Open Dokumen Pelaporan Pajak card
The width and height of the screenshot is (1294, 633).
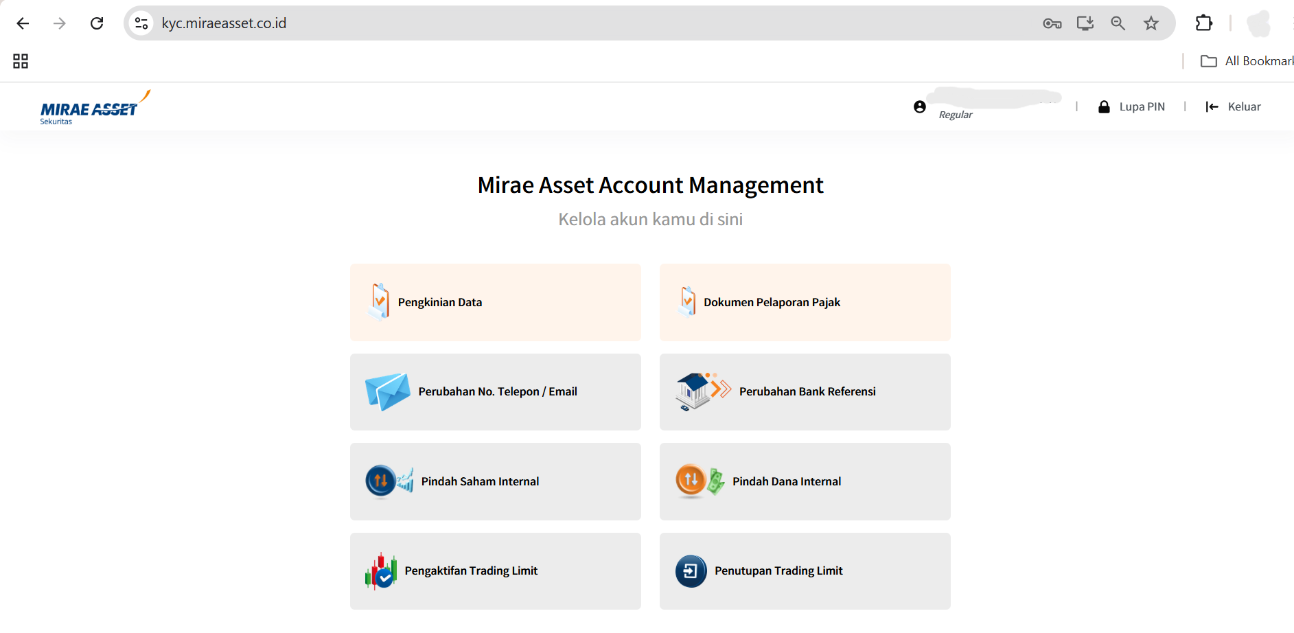coord(805,303)
